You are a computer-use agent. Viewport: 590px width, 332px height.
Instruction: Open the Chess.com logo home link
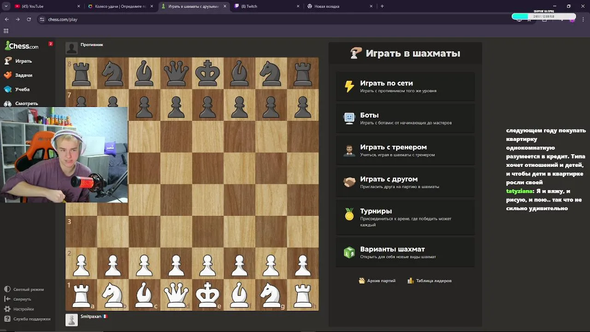[x=21, y=46]
